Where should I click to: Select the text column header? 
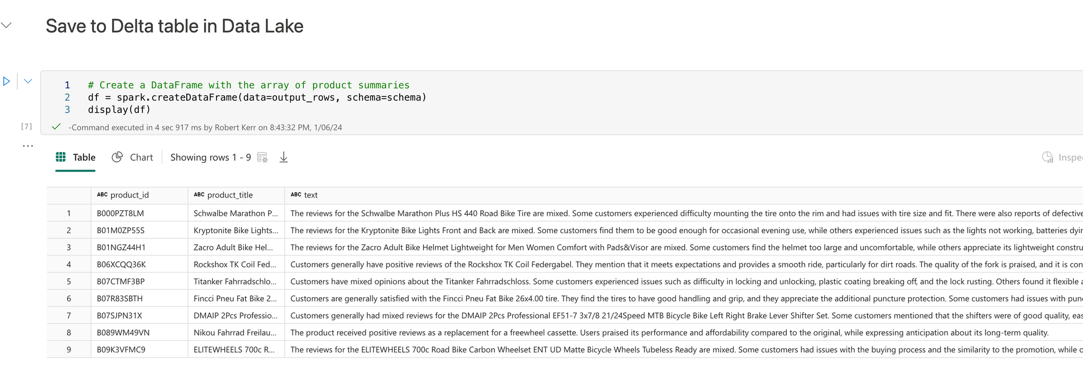pyautogui.click(x=311, y=195)
